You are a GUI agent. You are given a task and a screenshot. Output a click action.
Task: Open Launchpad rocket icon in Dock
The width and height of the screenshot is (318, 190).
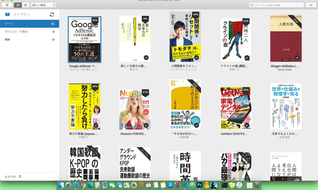pos(68,185)
